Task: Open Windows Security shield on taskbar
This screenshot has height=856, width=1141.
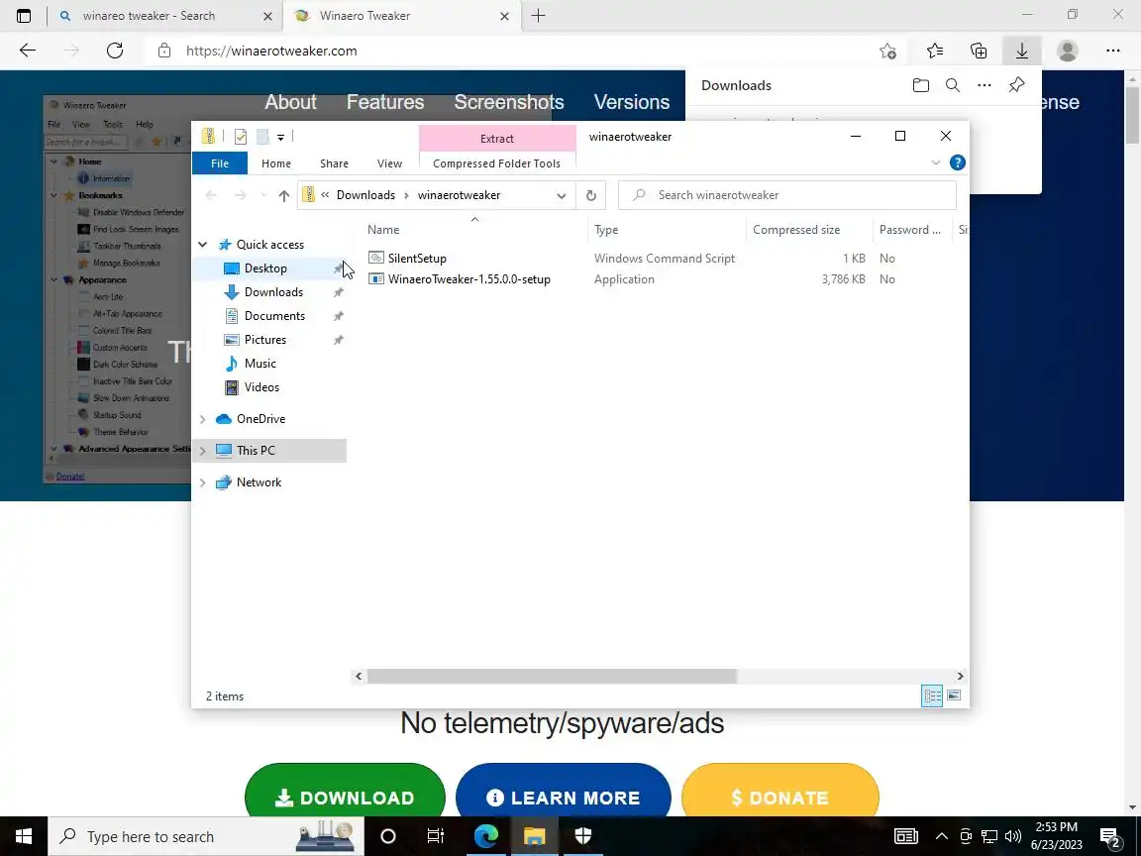Action: point(582,836)
